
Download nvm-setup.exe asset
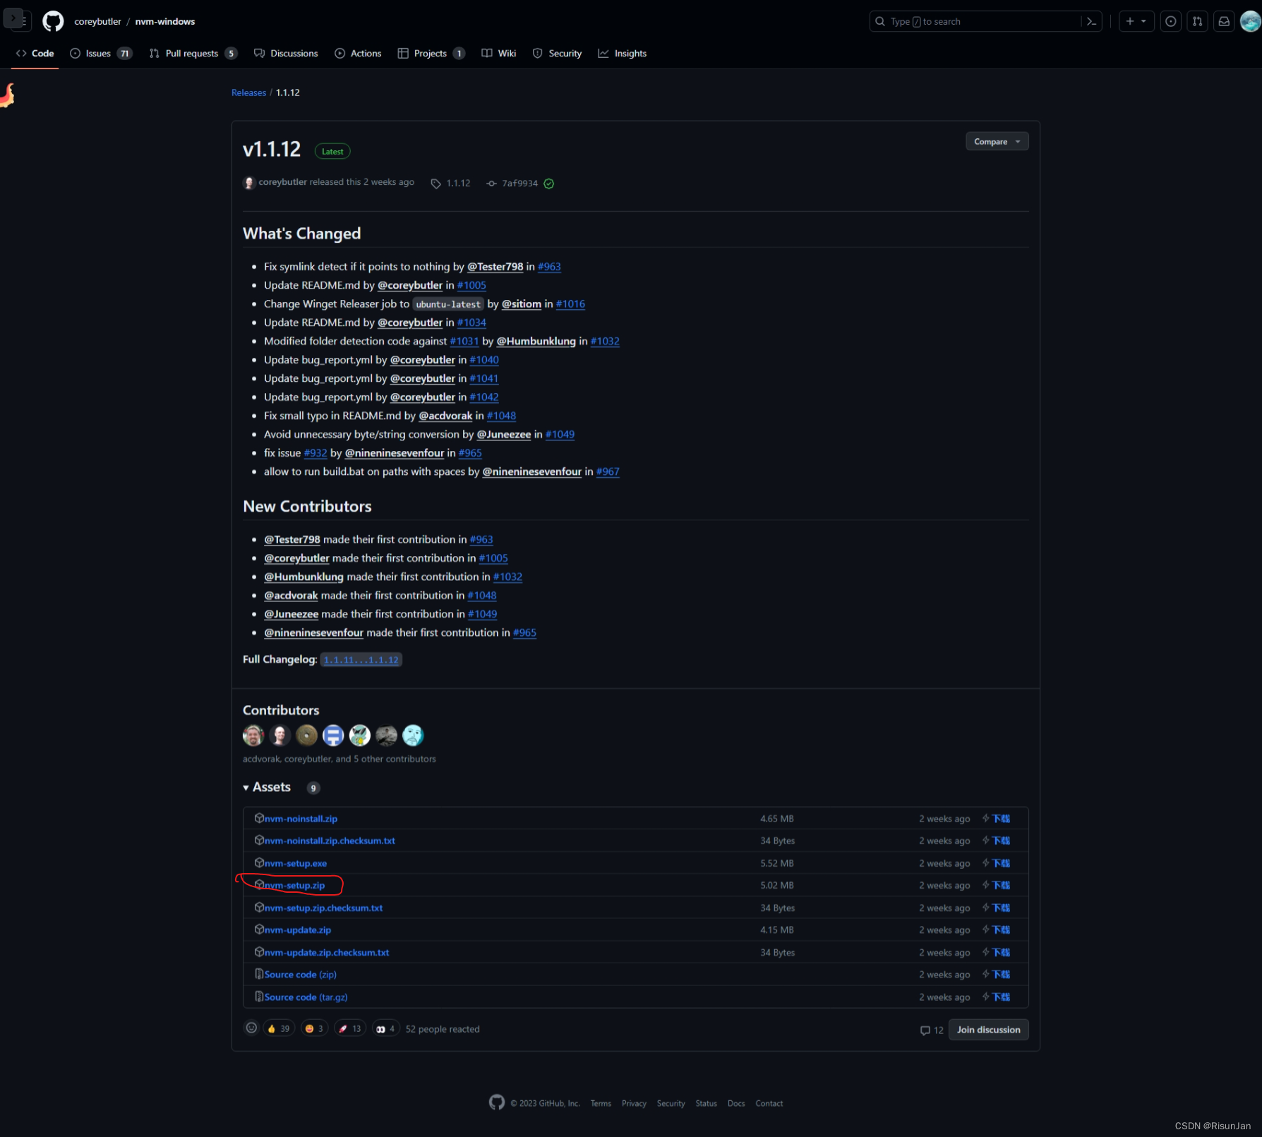[296, 864]
